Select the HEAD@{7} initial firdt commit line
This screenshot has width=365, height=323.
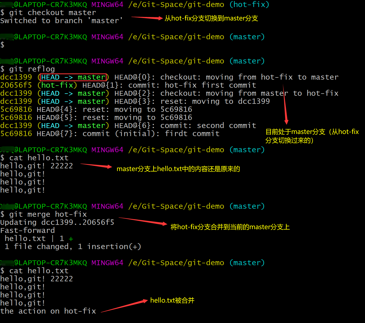pyautogui.click(x=110, y=134)
